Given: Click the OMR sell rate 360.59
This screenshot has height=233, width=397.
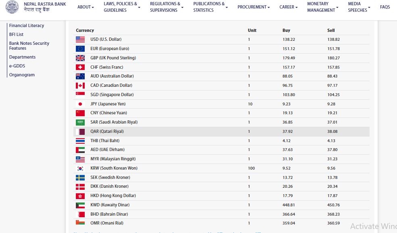Looking at the screenshot, I should tap(333, 223).
